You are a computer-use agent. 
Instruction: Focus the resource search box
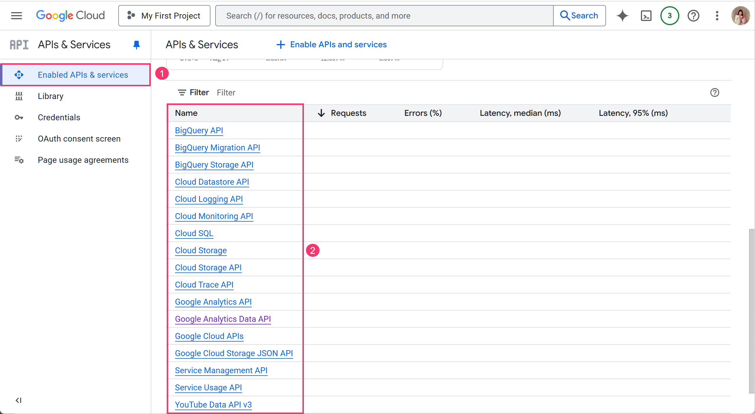(x=384, y=16)
